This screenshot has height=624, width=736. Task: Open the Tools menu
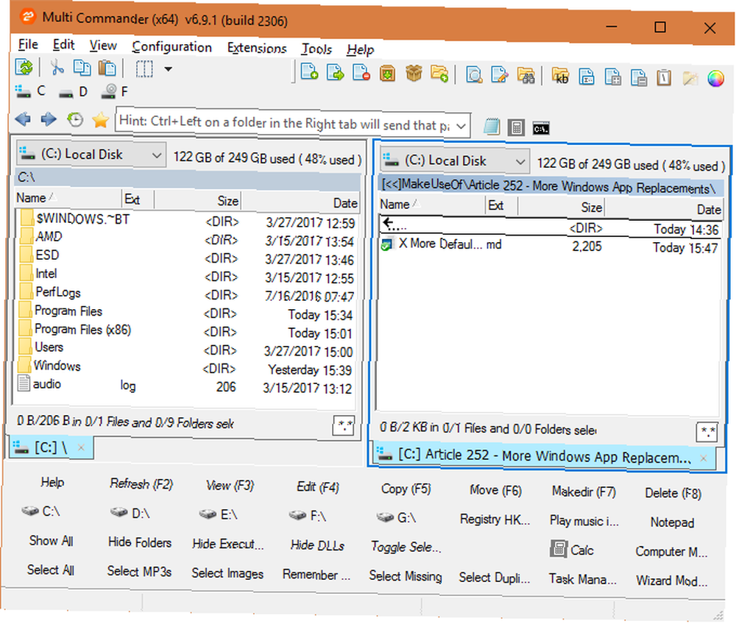pos(316,49)
